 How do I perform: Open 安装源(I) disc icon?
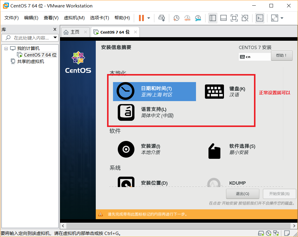126,149
